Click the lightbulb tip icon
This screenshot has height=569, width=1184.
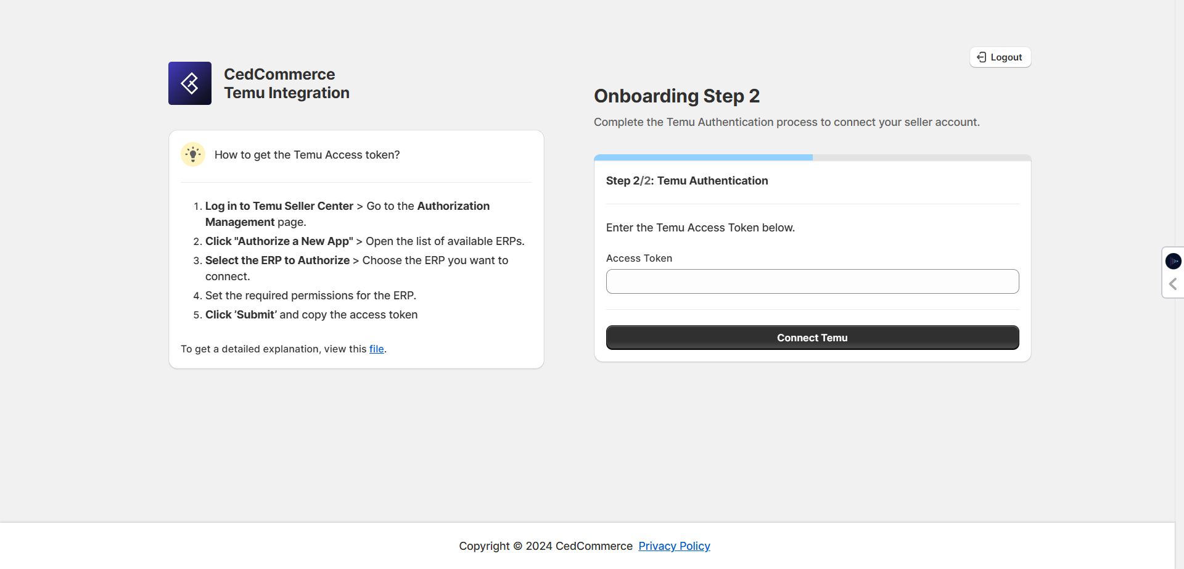(x=193, y=154)
